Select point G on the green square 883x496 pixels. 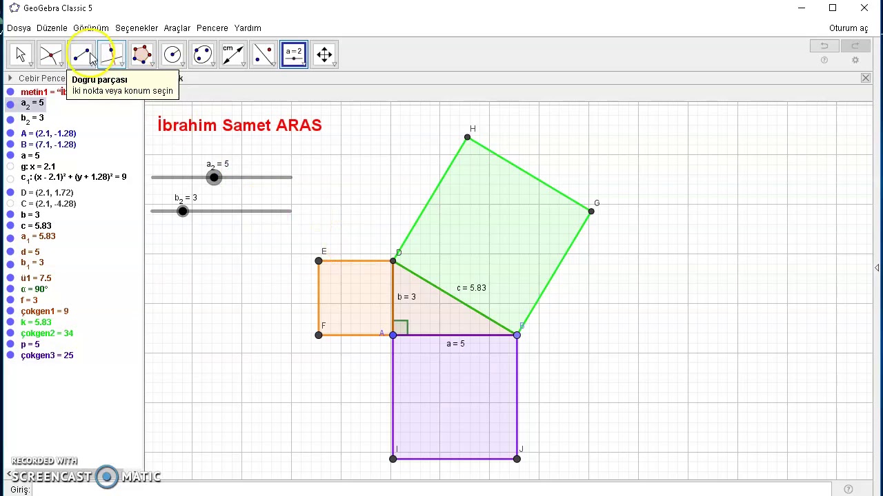(591, 211)
